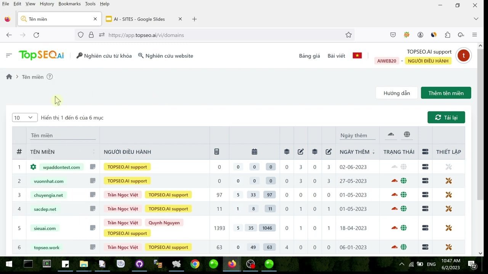The height and width of the screenshot is (274, 488).
Task: Open a new browser tab with plus
Action: pos(194,19)
